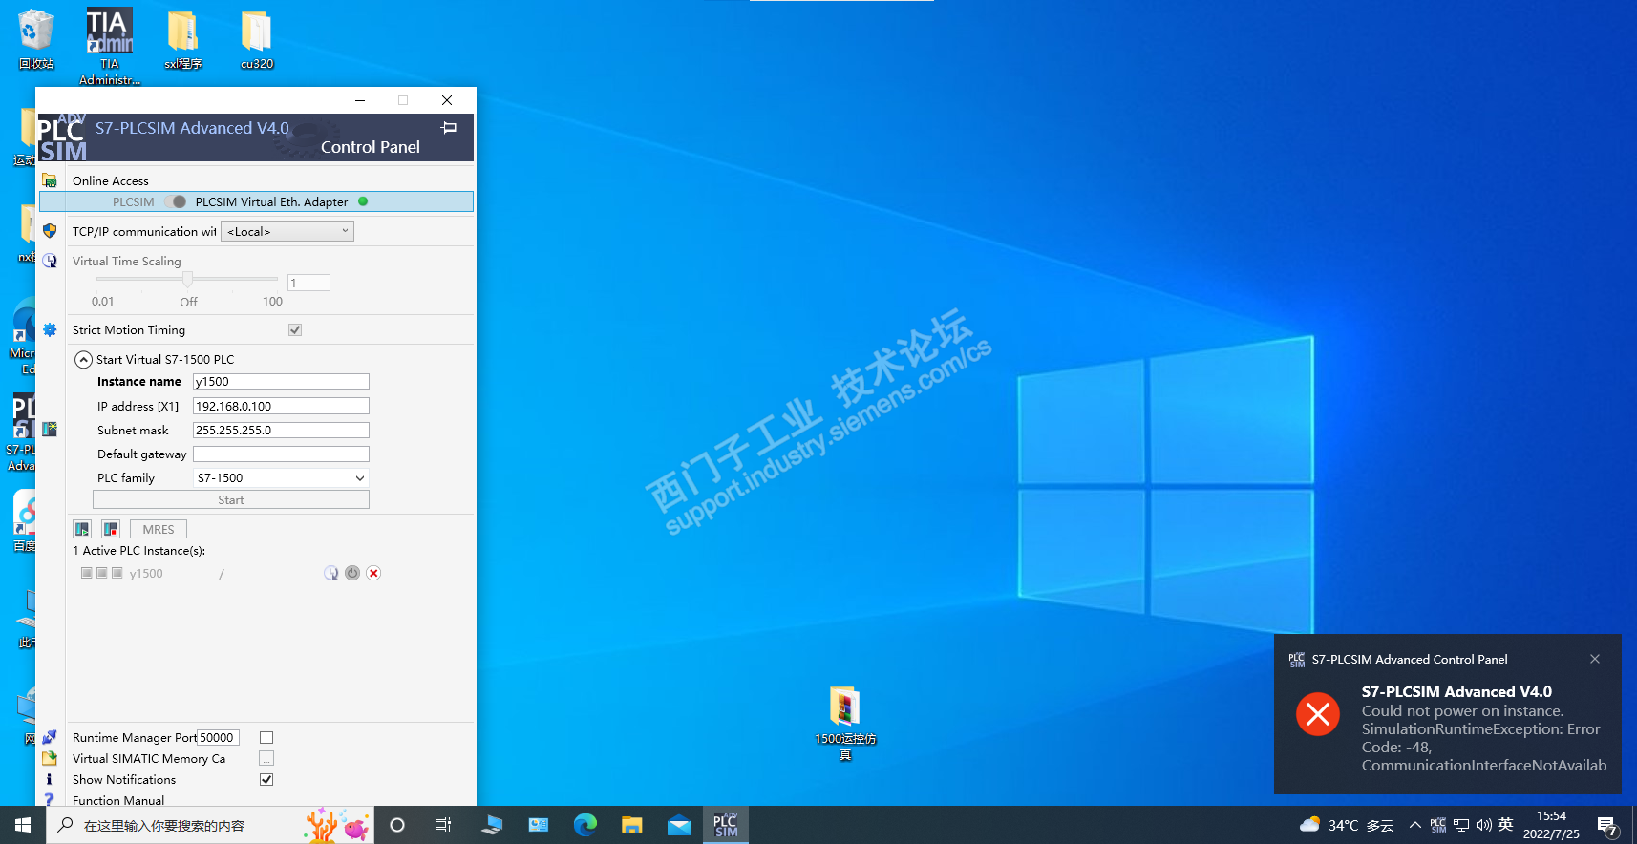Open the Recycle Bin desktop icon
Image resolution: width=1637 pixels, height=844 pixels.
36,39
